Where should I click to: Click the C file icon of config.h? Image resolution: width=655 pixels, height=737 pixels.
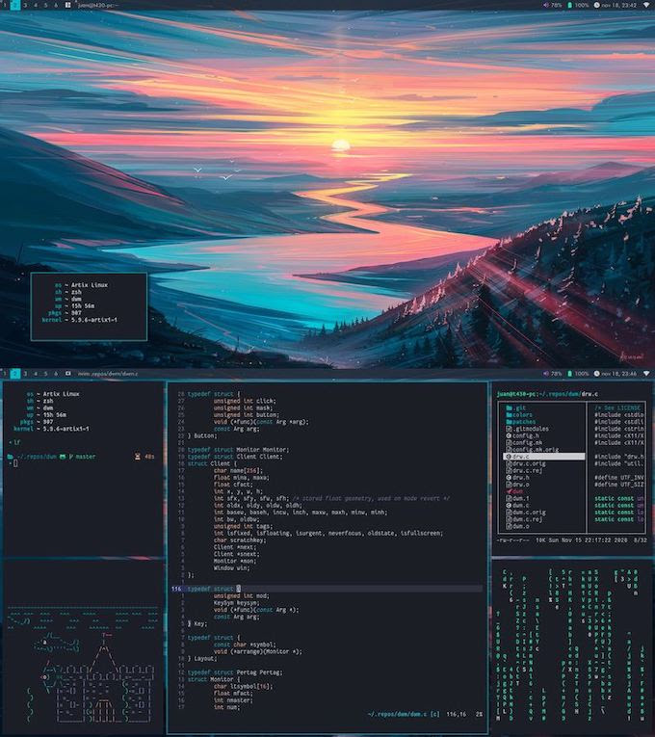(x=509, y=435)
